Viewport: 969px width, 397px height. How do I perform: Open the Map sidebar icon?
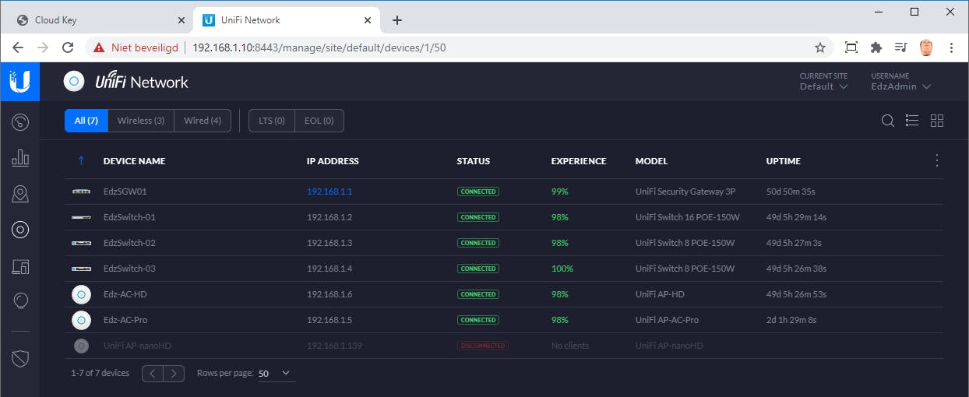coord(20,194)
